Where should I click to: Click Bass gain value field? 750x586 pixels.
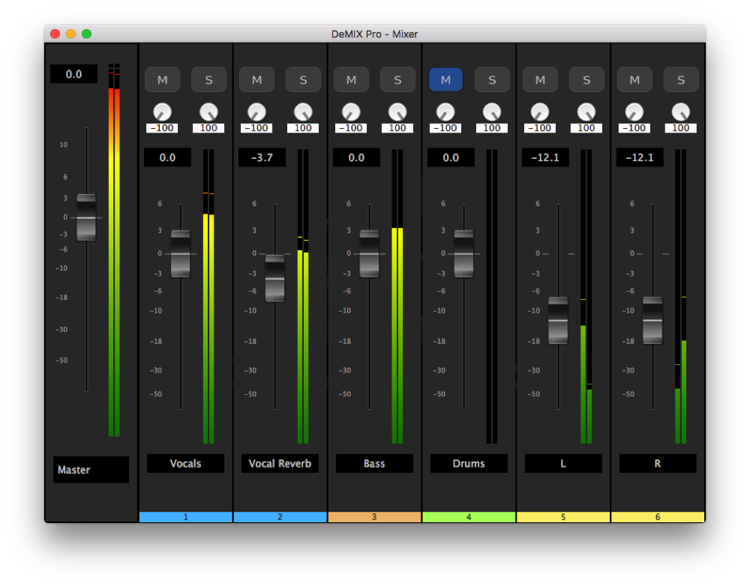point(356,157)
